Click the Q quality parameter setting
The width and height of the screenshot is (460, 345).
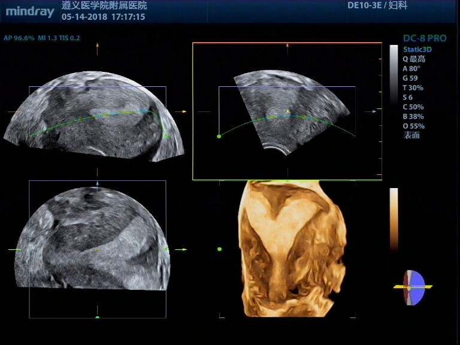point(413,59)
